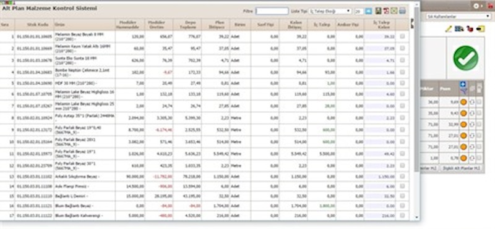Select stock code 01.150.03.01.11102

coord(34,177)
